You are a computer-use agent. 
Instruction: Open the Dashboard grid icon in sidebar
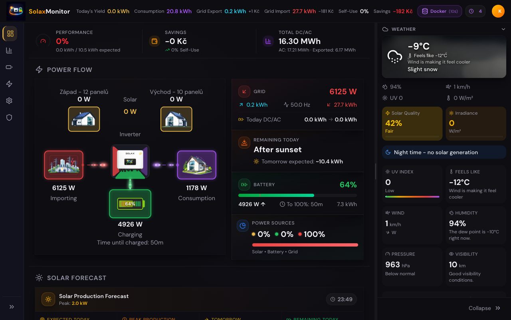tap(10, 34)
